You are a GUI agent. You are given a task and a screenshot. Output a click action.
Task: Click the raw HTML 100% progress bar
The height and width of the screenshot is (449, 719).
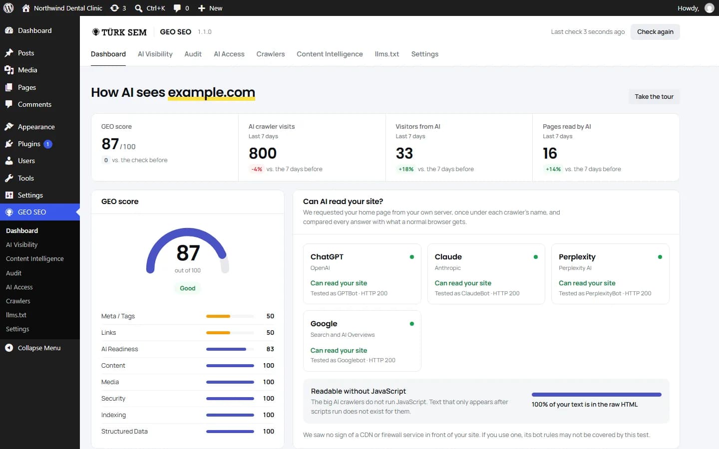pos(597,395)
